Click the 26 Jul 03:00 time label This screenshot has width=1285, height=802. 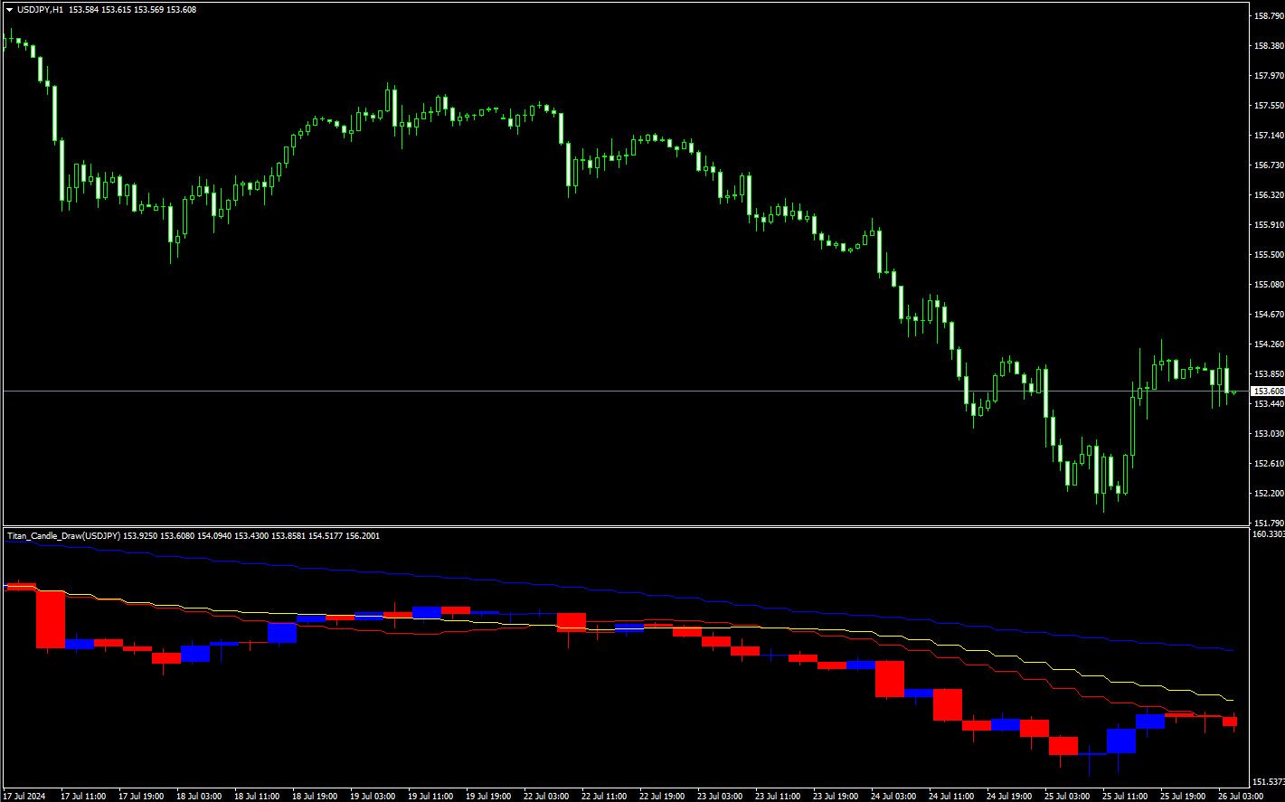tap(1241, 796)
